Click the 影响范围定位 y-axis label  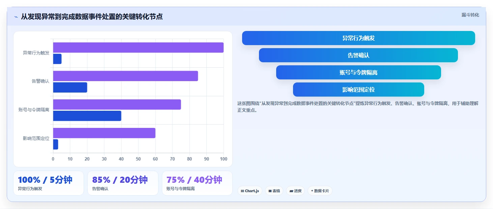36,138
